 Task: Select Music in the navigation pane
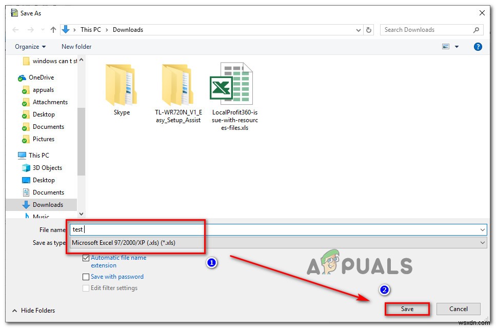tap(37, 217)
